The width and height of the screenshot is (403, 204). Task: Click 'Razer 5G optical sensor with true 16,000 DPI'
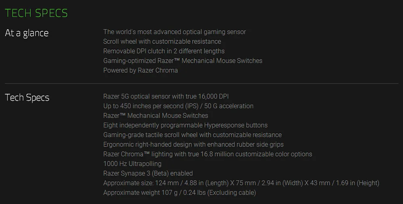click(x=166, y=97)
